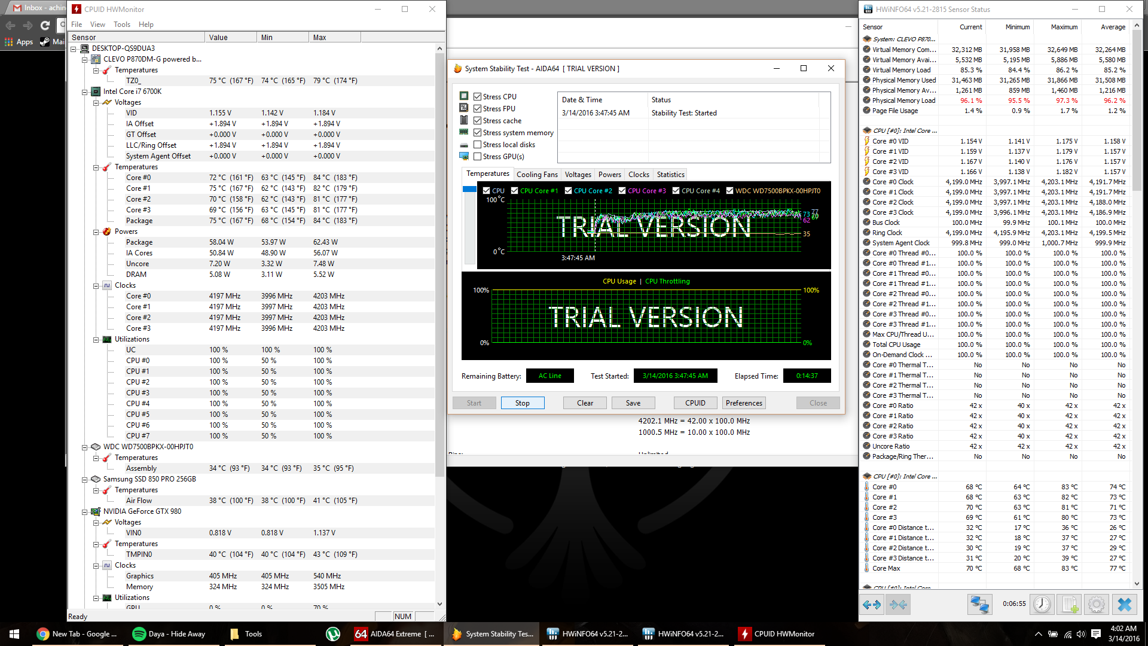
Task: Click Stress CPU chip icon in AIDA64
Action: click(x=464, y=96)
